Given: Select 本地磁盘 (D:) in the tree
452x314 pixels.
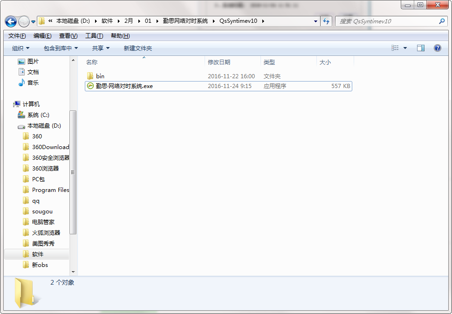Looking at the screenshot, I should tap(39, 126).
